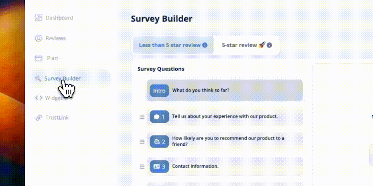
Task: Click info icon beside 5-star review tab
Action: 269,45
